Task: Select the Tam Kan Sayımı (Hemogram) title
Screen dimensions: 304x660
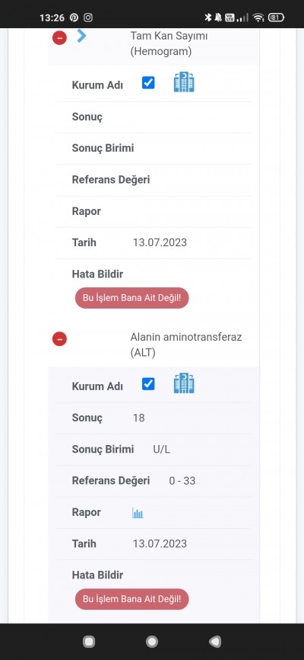Action: [x=169, y=43]
